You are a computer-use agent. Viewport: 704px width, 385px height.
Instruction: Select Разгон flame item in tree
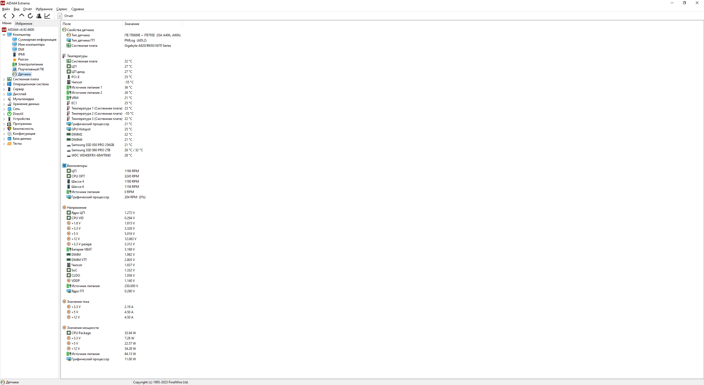pyautogui.click(x=23, y=59)
